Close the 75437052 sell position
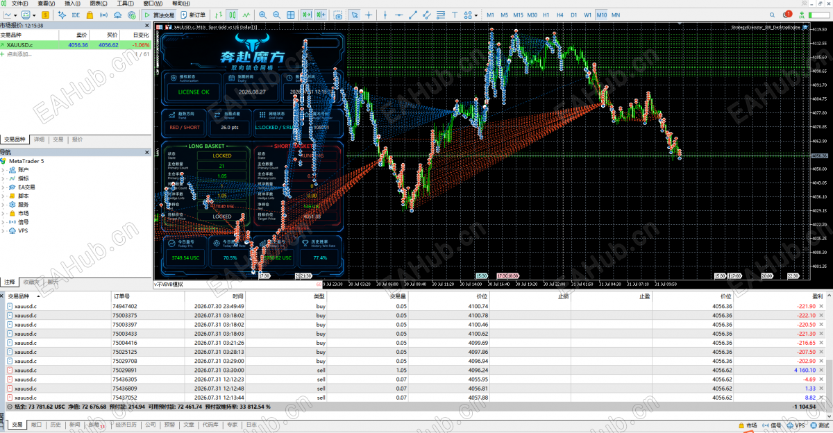The height and width of the screenshot is (433, 833). 821,397
